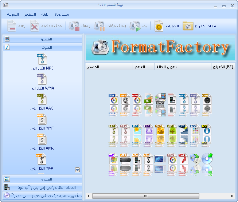Click the FormatFactory title bar app icon
This screenshot has height=202, width=238.
[x=5, y=5]
